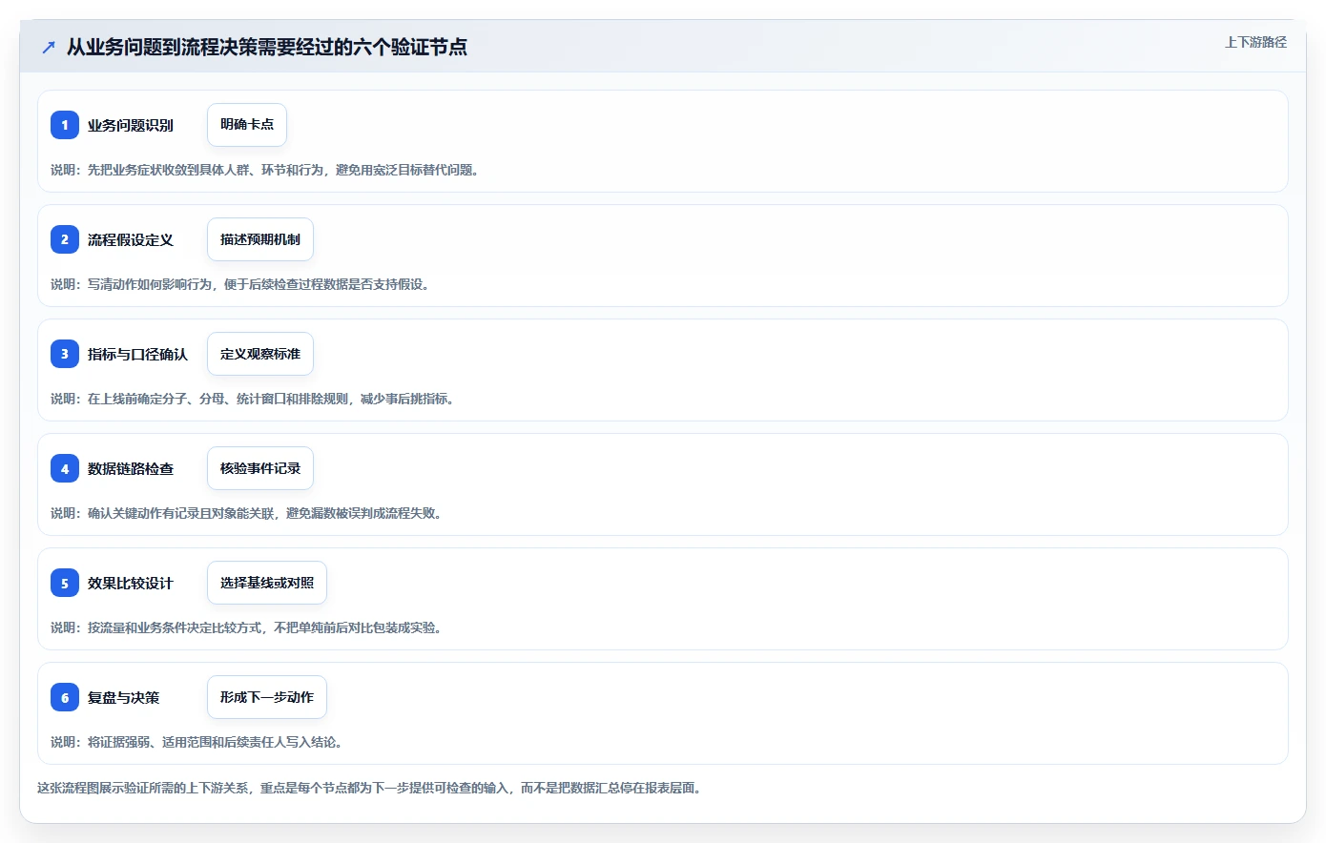The width and height of the screenshot is (1326, 843).
Task: Click the description starting 先把业务症状收敛到具体人群
Action: [x=267, y=170]
